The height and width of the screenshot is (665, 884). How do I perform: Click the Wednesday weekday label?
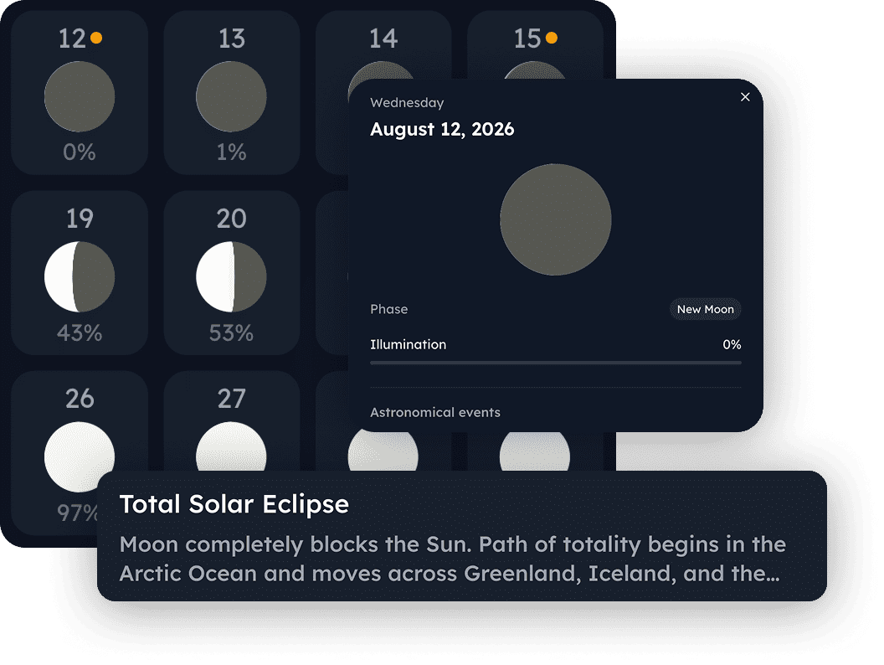(x=407, y=103)
